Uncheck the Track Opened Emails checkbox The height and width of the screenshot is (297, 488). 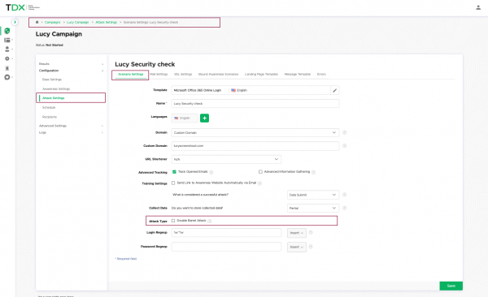click(174, 172)
